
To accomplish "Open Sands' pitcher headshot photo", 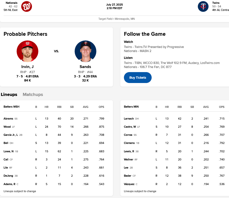I will point(85,51).
